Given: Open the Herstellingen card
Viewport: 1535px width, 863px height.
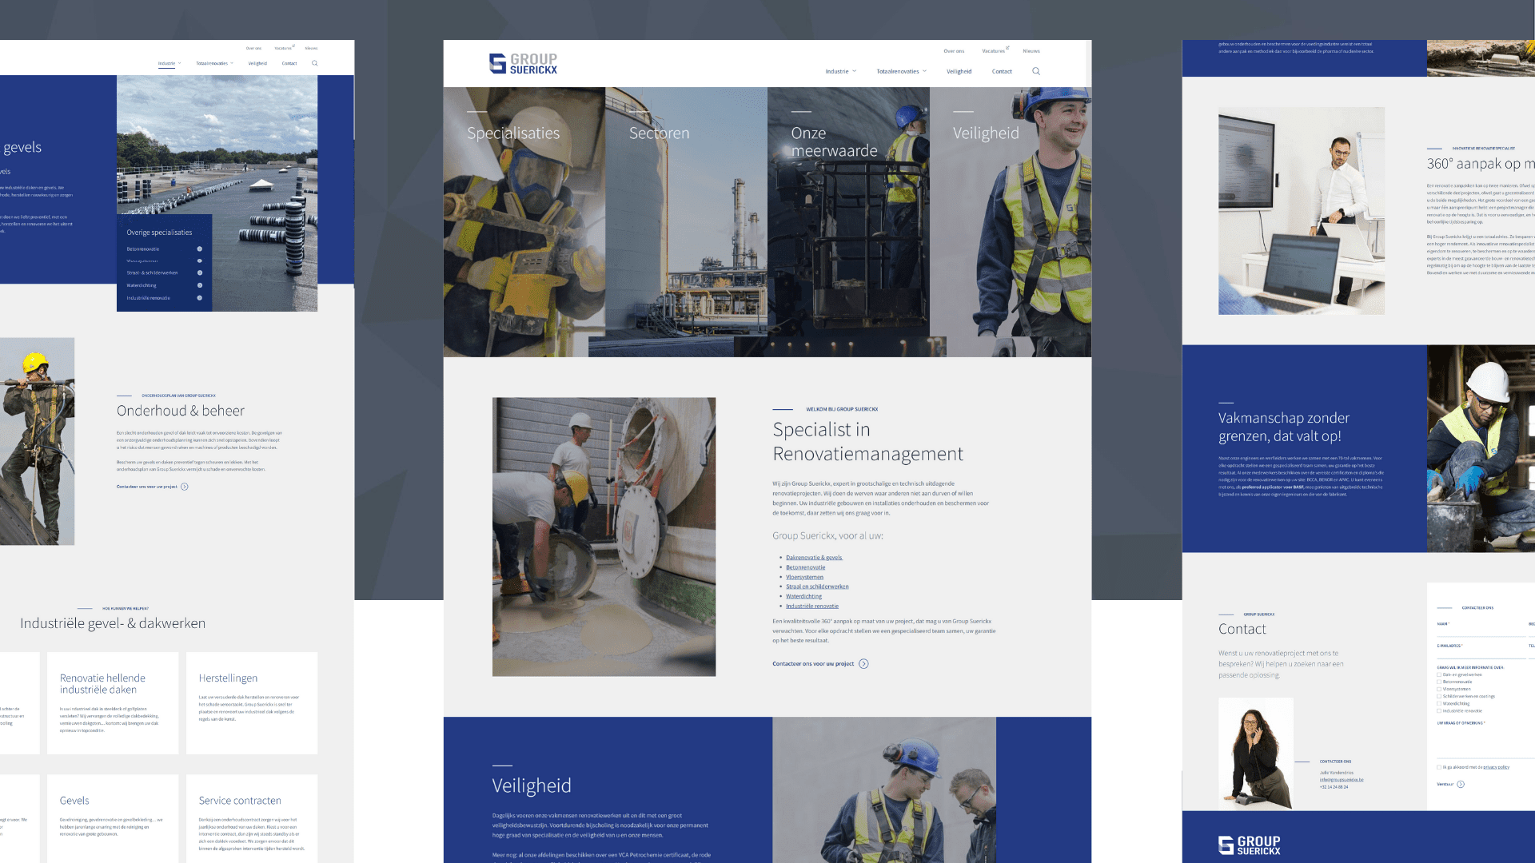Looking at the screenshot, I should (252, 703).
